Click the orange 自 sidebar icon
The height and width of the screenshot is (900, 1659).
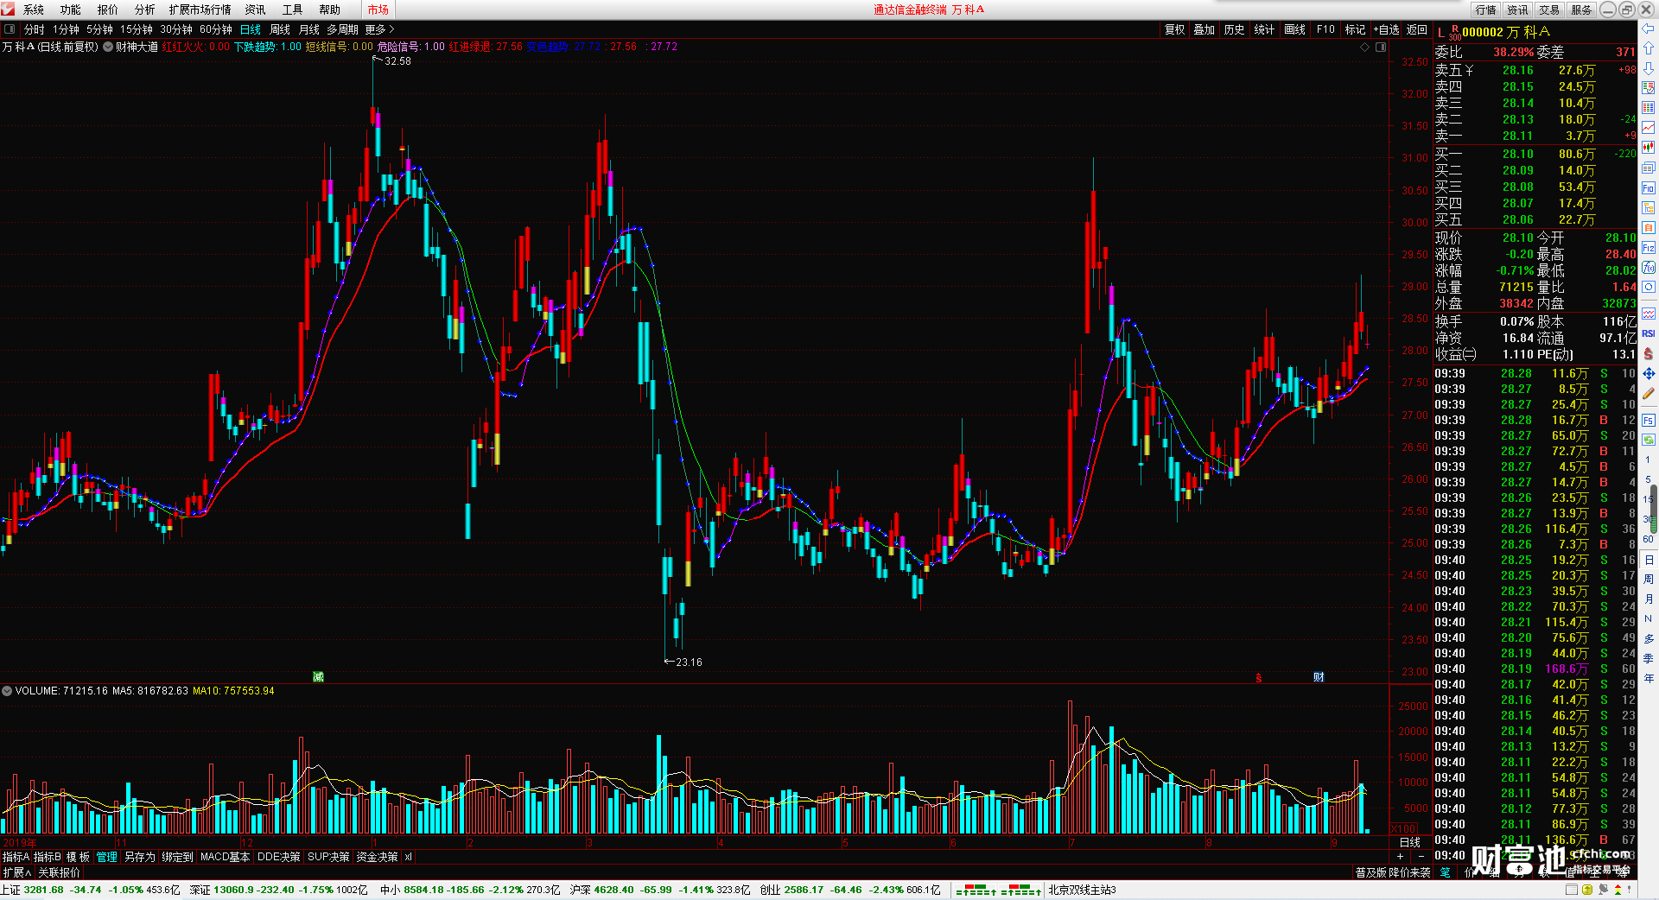point(1649,227)
